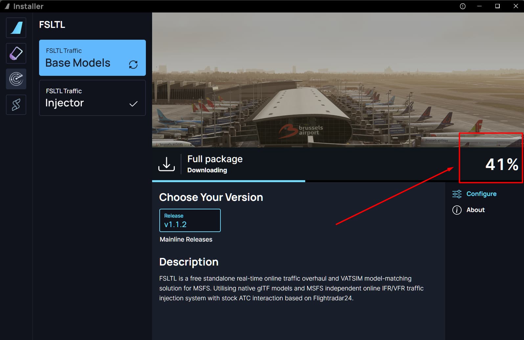Open the FSLTL radar sidebar icon
The height and width of the screenshot is (340, 524).
tap(16, 79)
